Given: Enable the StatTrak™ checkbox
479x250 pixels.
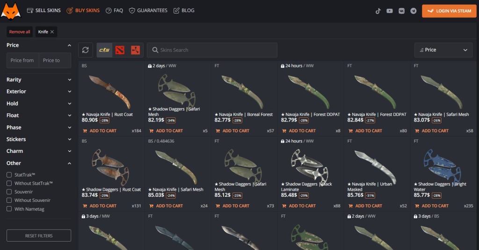Looking at the screenshot, I should point(9,175).
